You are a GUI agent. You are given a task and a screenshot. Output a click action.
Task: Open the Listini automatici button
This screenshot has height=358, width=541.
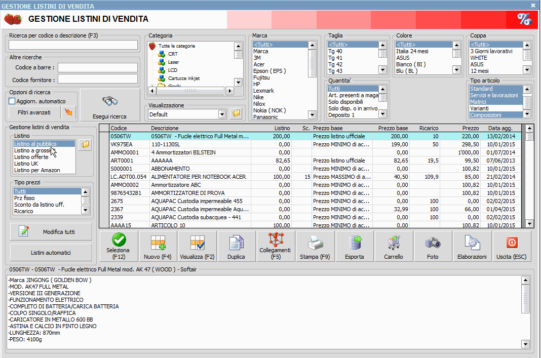pyautogui.click(x=51, y=252)
